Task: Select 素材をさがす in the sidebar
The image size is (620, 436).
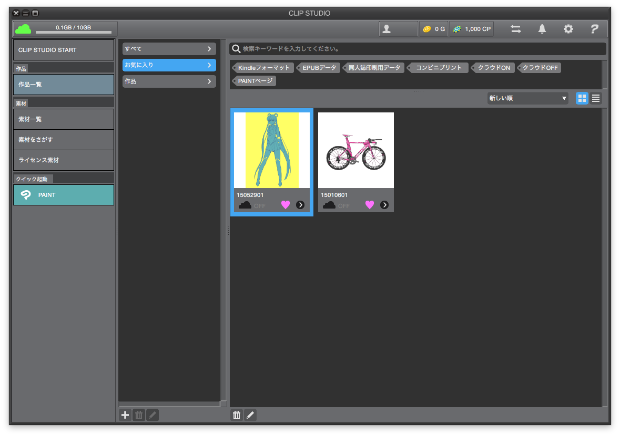Action: coord(64,140)
